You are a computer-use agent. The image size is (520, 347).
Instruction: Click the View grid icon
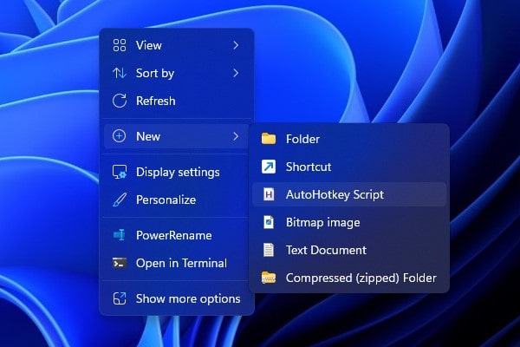(x=120, y=45)
